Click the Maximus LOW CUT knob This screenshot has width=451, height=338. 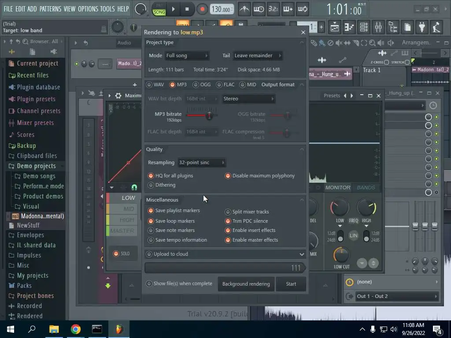click(341, 255)
